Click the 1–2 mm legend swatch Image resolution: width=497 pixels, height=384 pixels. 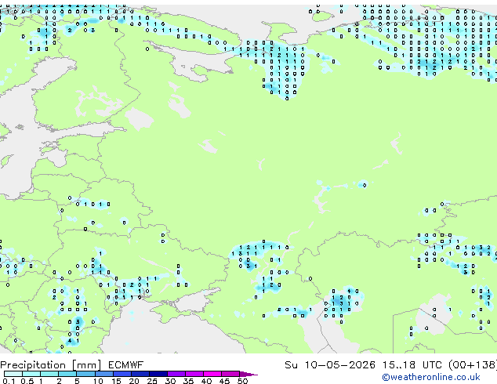point(49,374)
